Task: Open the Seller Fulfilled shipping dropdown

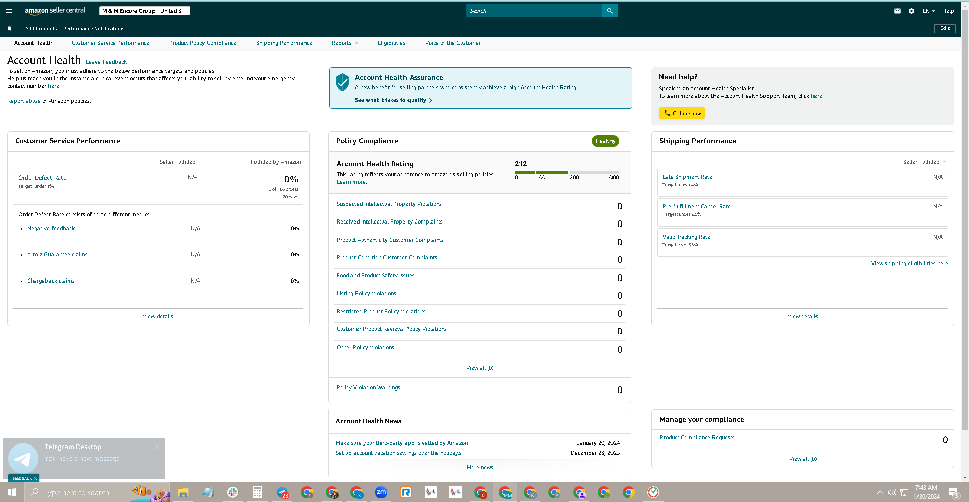Action: [x=925, y=162]
